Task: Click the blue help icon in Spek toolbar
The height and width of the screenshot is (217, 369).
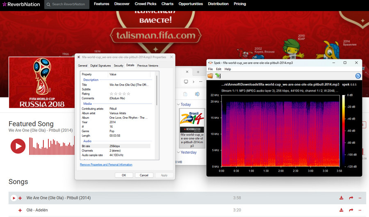Action: tap(358, 76)
